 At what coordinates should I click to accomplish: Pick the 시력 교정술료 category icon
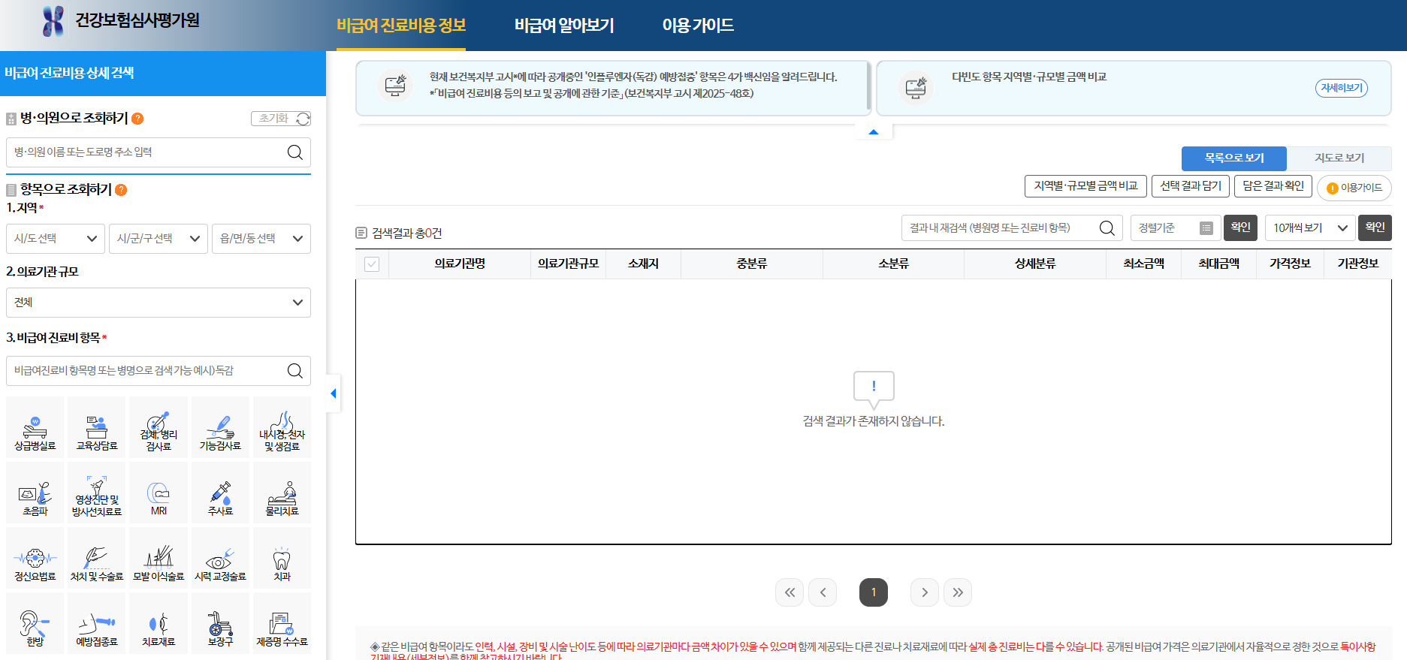pyautogui.click(x=220, y=558)
